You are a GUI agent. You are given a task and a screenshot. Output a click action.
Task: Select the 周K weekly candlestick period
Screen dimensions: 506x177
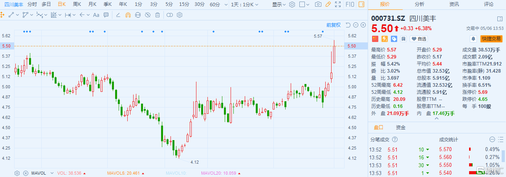[x=77, y=4]
